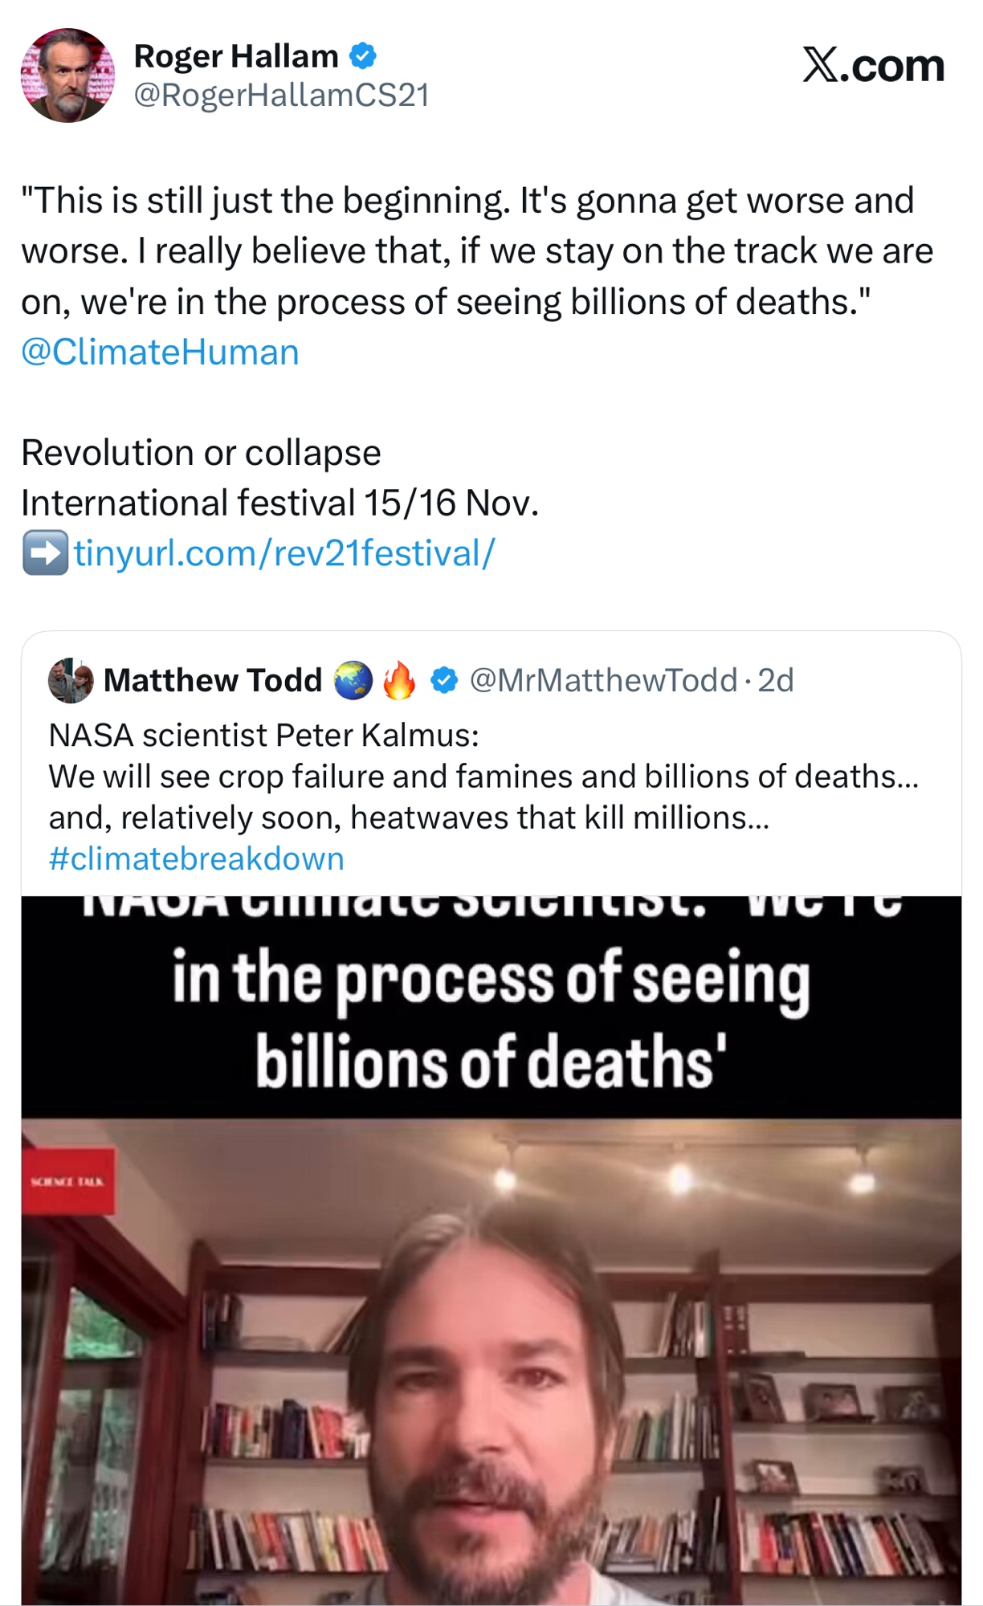Click the red Science Talk badge on video
This screenshot has width=983, height=1606.
pos(67,1180)
